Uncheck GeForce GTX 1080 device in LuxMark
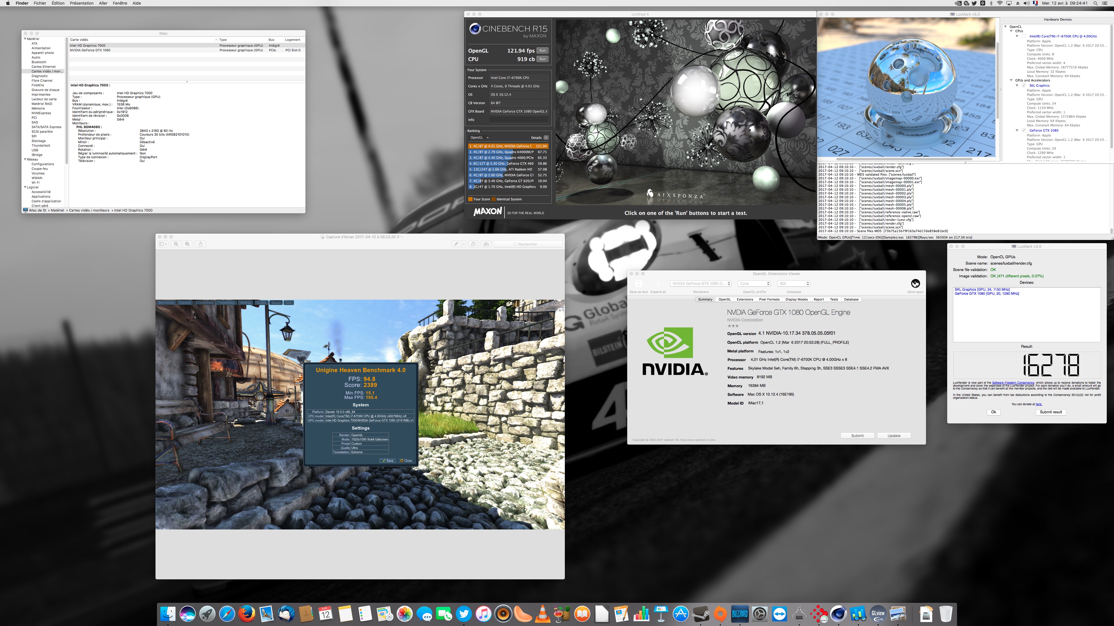The image size is (1114, 626). (x=1023, y=130)
